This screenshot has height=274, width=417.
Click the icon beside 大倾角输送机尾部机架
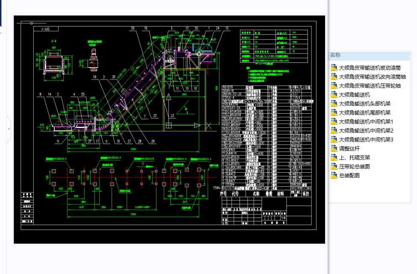coord(334,113)
